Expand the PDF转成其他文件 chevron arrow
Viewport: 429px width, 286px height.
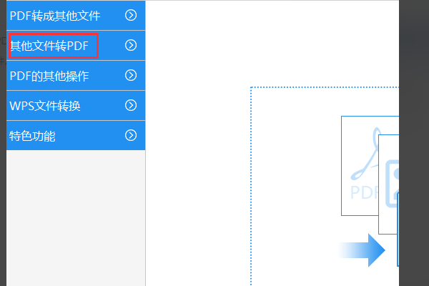pyautogui.click(x=131, y=15)
